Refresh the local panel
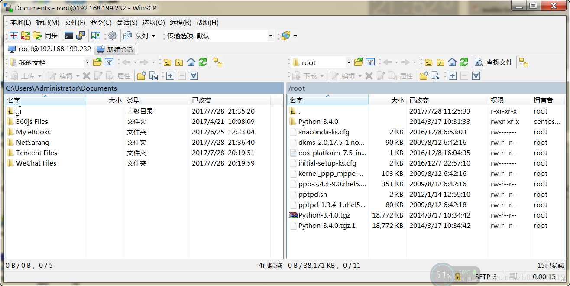Image resolution: width=570 pixels, height=286 pixels. (203, 62)
